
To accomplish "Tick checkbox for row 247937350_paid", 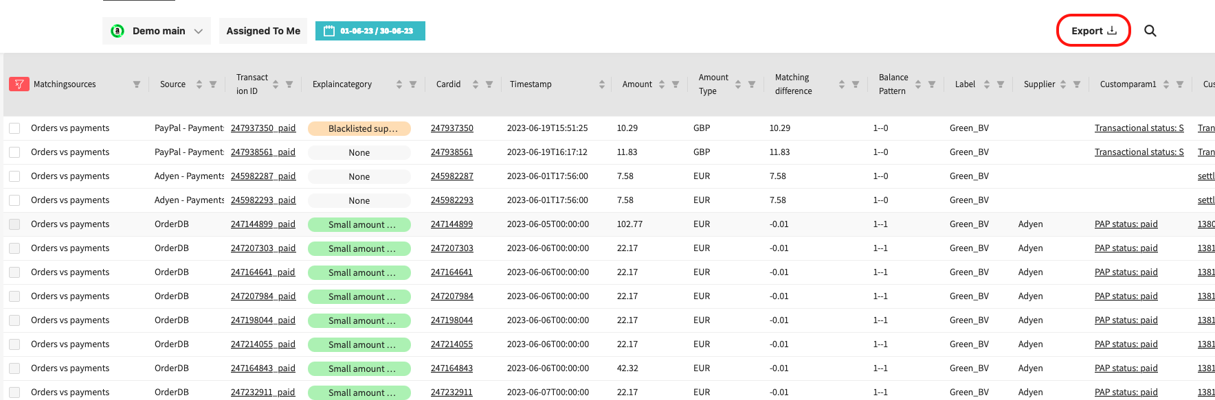I will pos(14,128).
